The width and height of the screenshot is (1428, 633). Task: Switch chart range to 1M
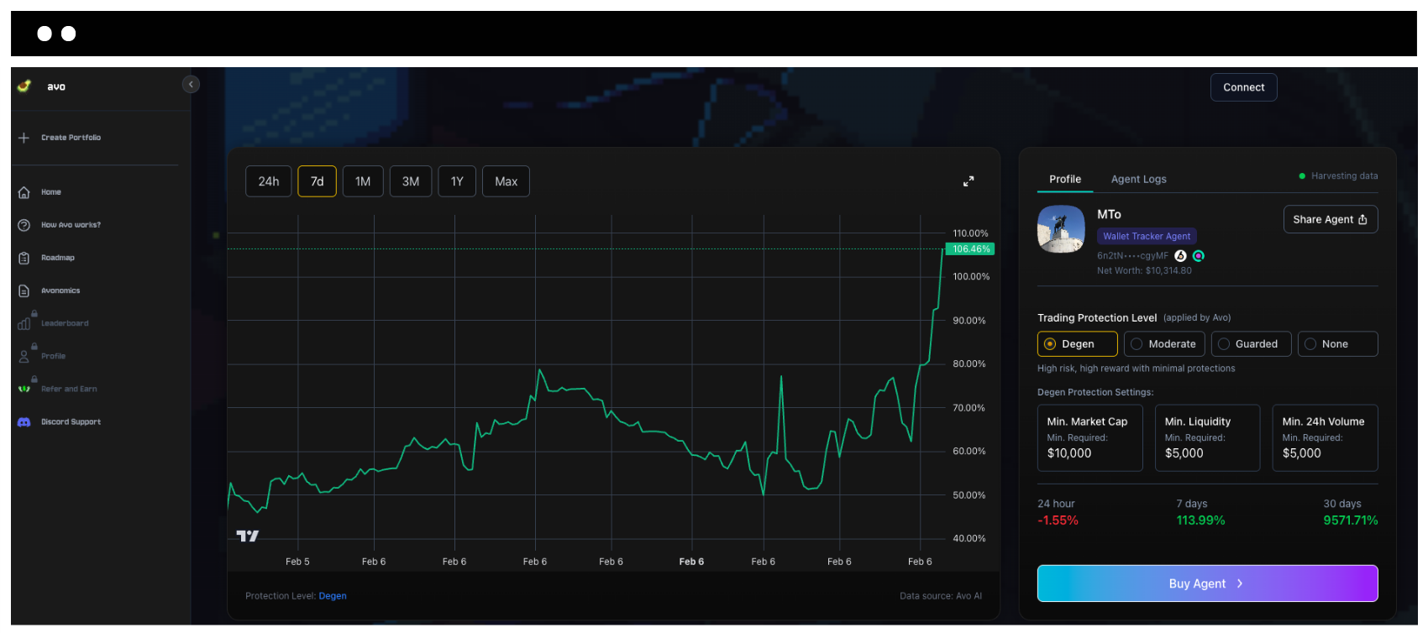pyautogui.click(x=363, y=181)
